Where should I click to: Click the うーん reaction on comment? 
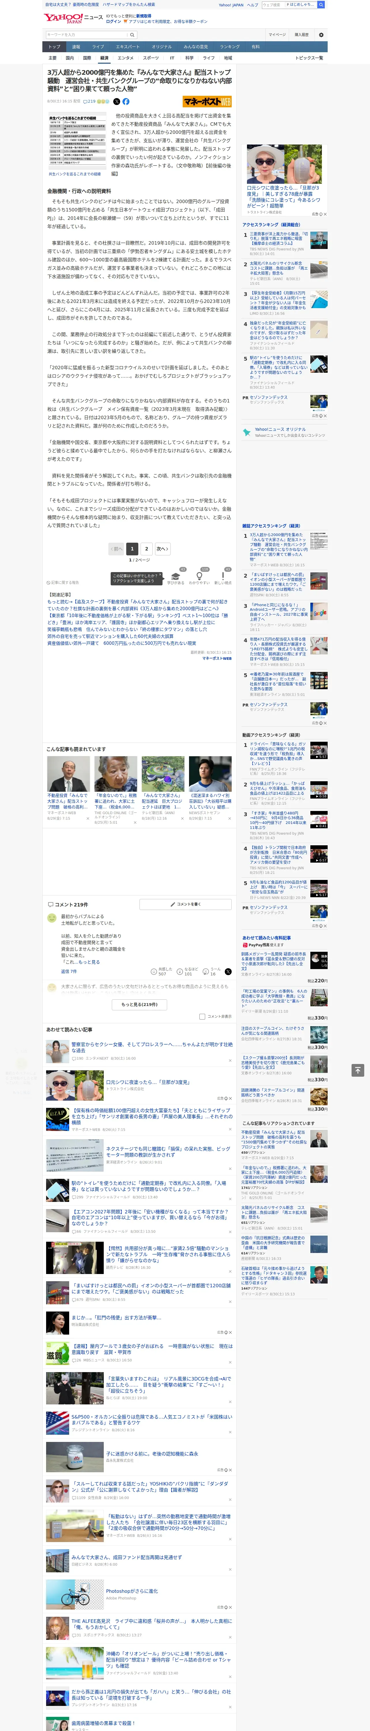(x=212, y=972)
